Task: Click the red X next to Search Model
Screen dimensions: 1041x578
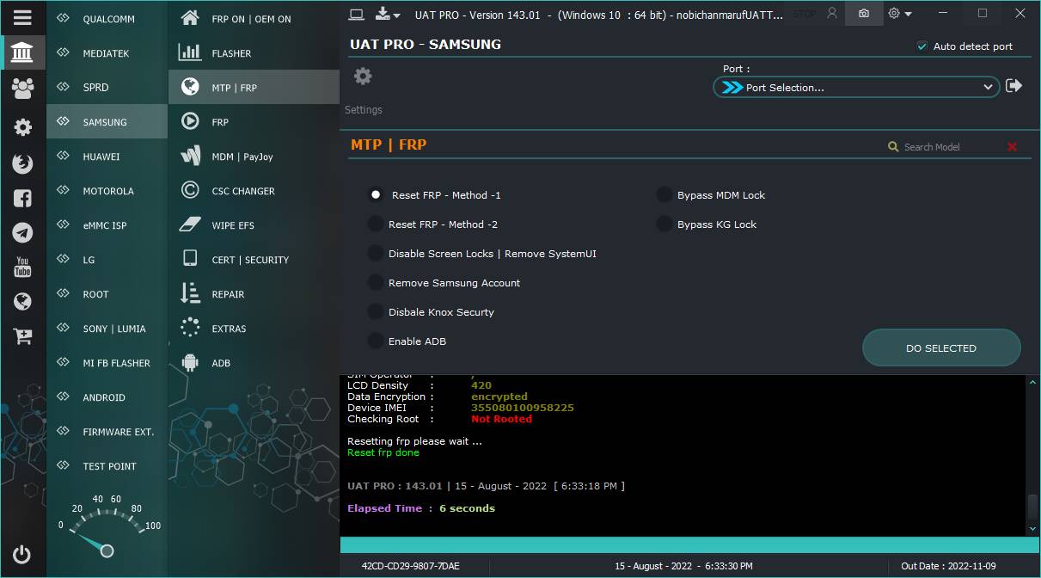Action: 1012,147
